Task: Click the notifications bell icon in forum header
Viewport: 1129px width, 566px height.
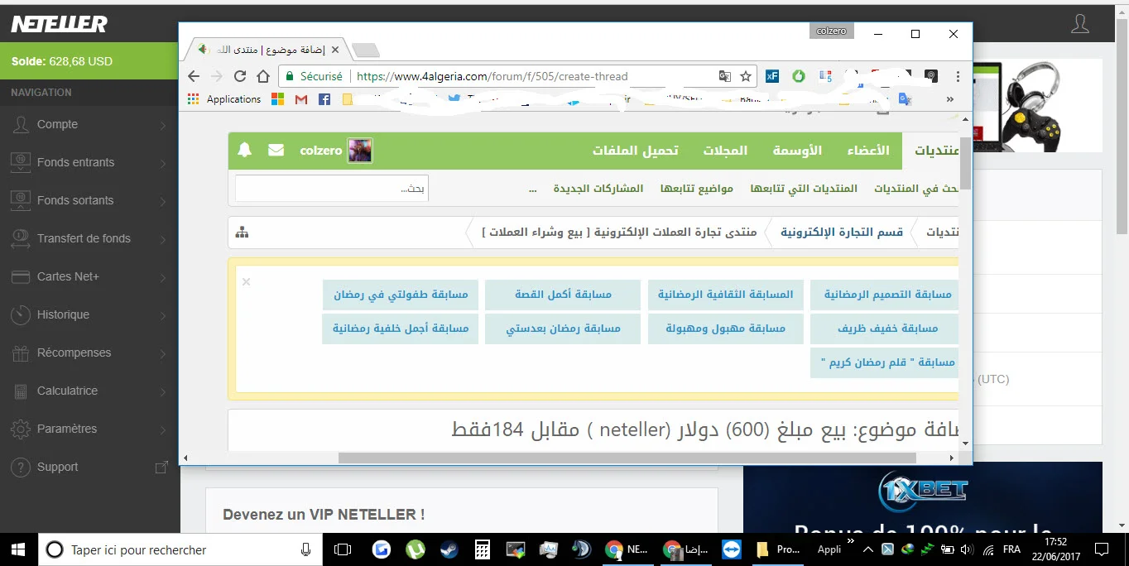Action: pyautogui.click(x=244, y=151)
